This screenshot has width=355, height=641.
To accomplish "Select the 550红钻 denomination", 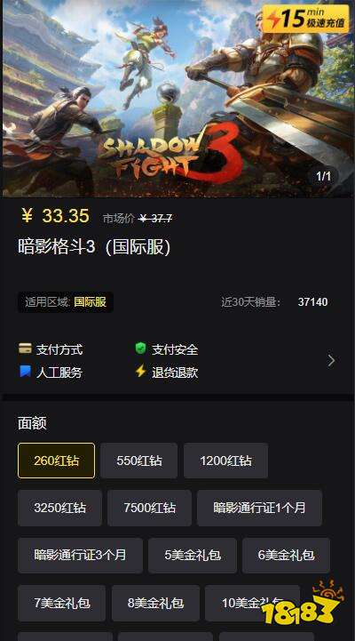I will point(139,461).
